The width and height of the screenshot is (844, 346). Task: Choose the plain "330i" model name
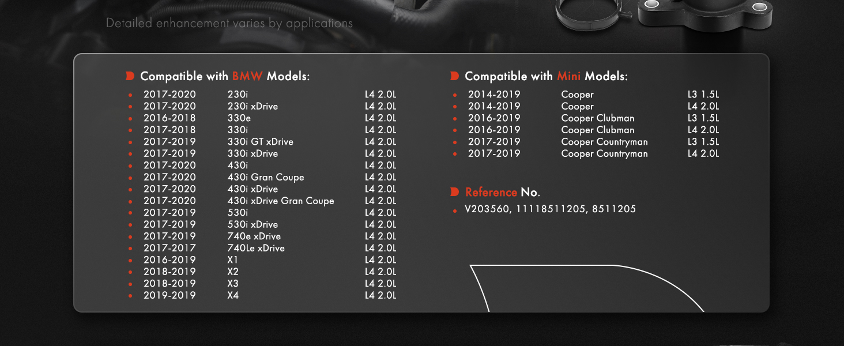(238, 130)
